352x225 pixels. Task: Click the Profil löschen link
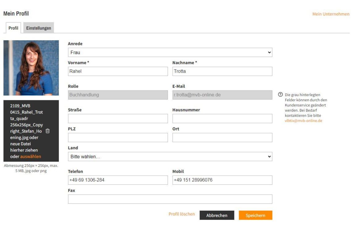pos(182,214)
